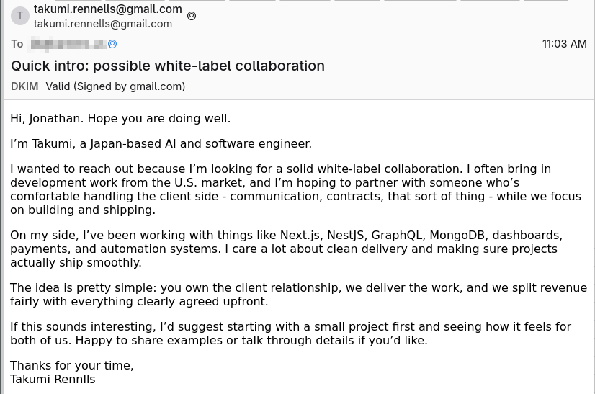Open the bold sender name takumi.rennells@gmail.com

(x=107, y=9)
